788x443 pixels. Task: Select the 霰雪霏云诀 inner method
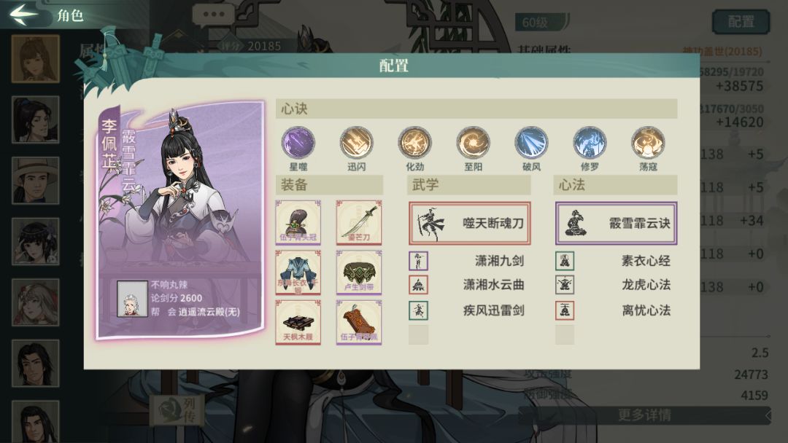616,223
